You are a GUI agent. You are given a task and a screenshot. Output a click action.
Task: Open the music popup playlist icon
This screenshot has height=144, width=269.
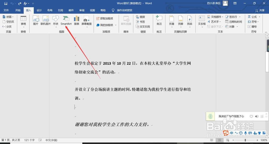262,116
